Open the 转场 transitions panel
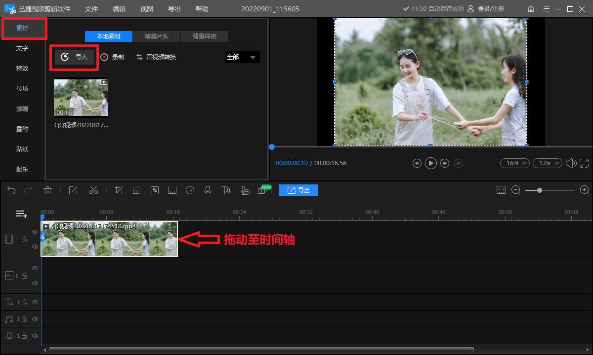Viewport: 593px width, 355px height. pyautogui.click(x=22, y=88)
